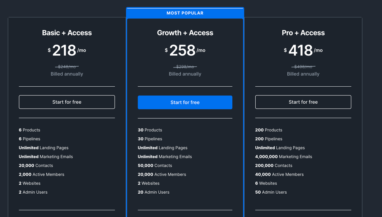Click the crossed-out $498/mo price

pyautogui.click(x=303, y=67)
